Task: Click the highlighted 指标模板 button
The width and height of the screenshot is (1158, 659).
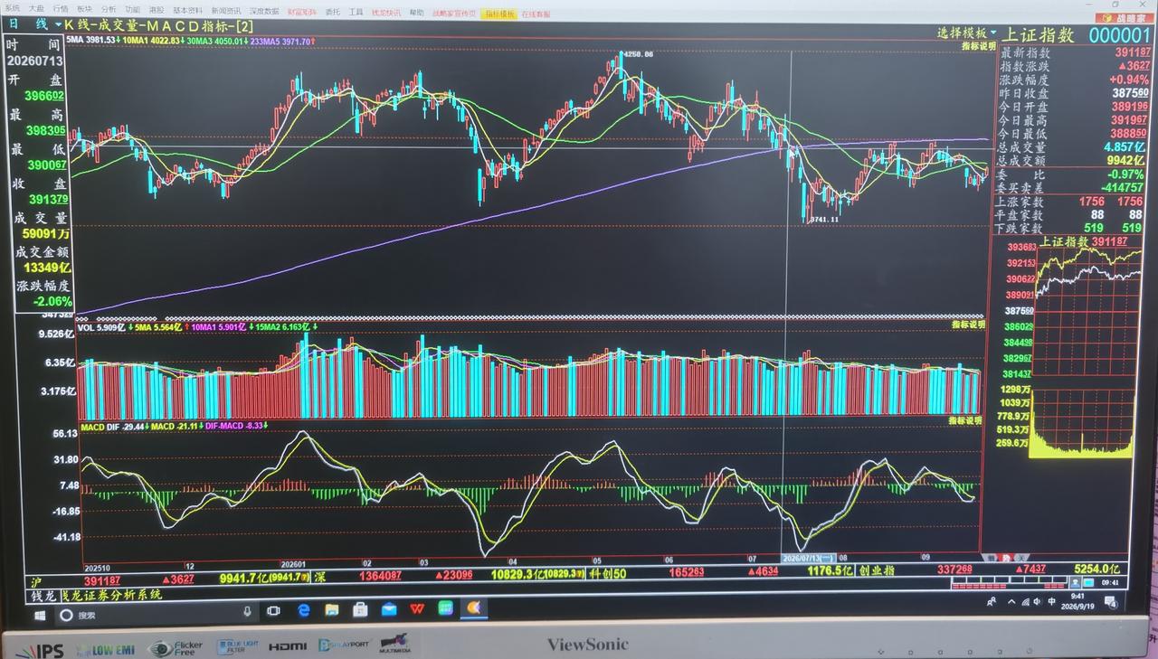Action: point(498,14)
